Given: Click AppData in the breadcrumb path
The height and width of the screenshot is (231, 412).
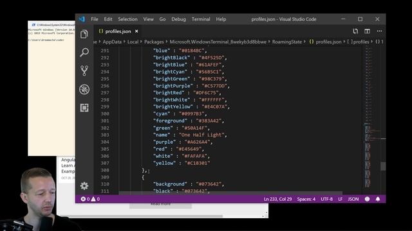Looking at the screenshot, I should click(112, 42).
